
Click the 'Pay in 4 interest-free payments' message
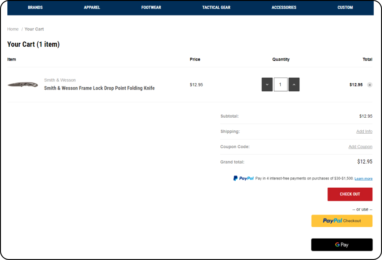304,178
